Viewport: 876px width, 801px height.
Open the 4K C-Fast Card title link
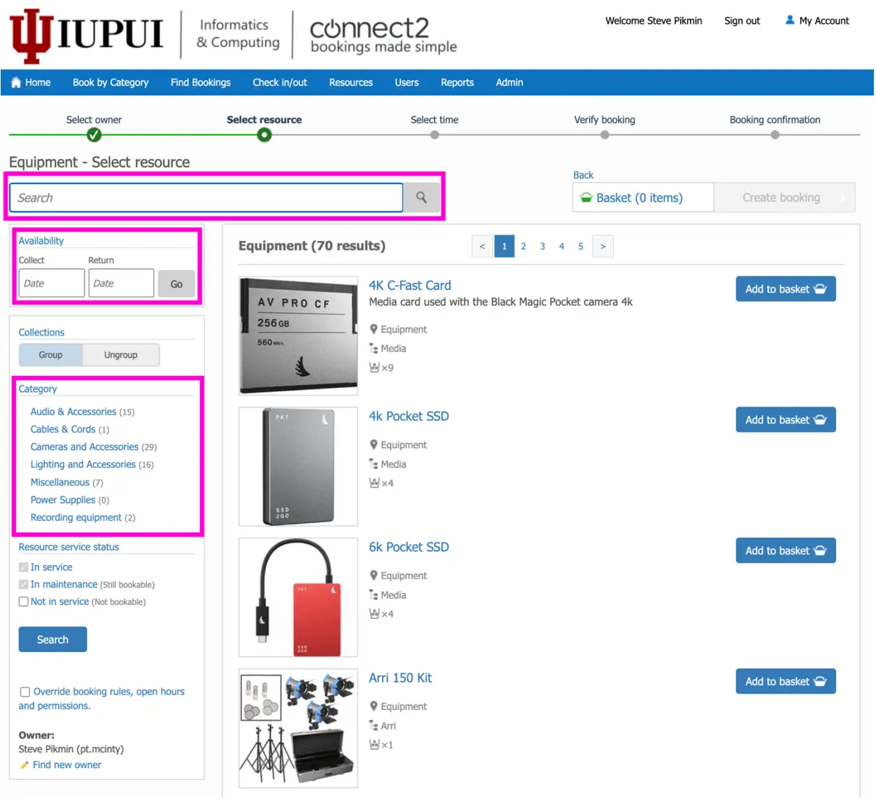(410, 286)
